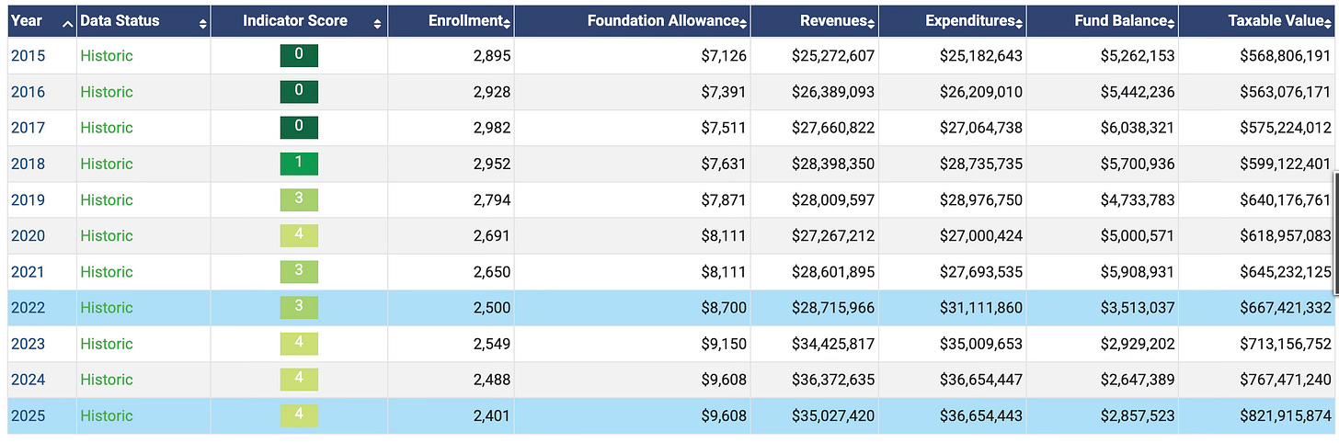Click taxable value $821,915,874
Image resolution: width=1339 pixels, height=443 pixels.
tap(1285, 415)
